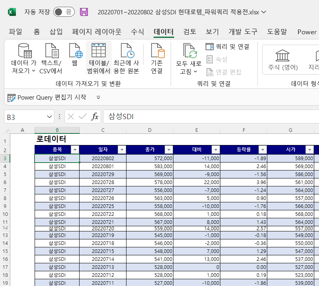Click the 모두 새로 고침 refresh icon
The image size is (319, 286).
click(190, 51)
